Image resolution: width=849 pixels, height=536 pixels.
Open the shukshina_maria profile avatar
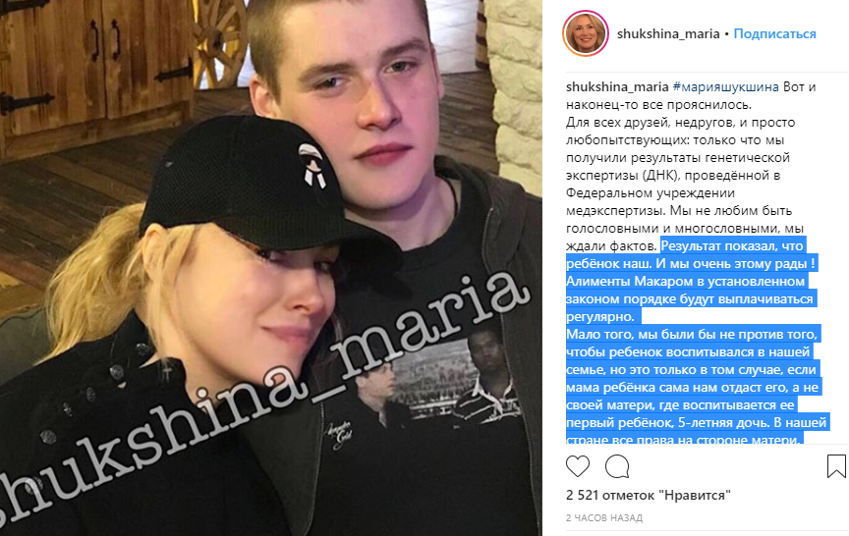tap(586, 33)
